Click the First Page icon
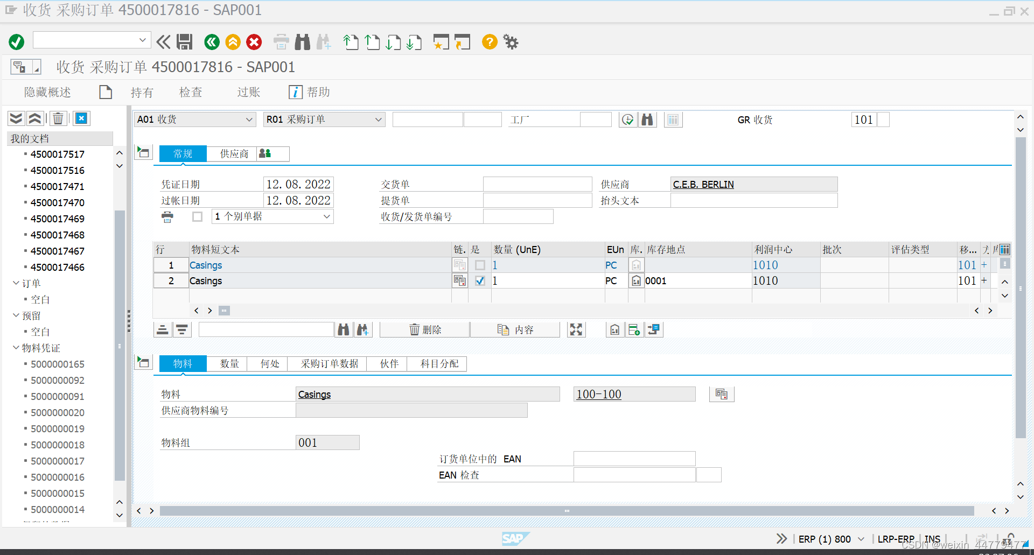1034x555 pixels. tap(351, 41)
